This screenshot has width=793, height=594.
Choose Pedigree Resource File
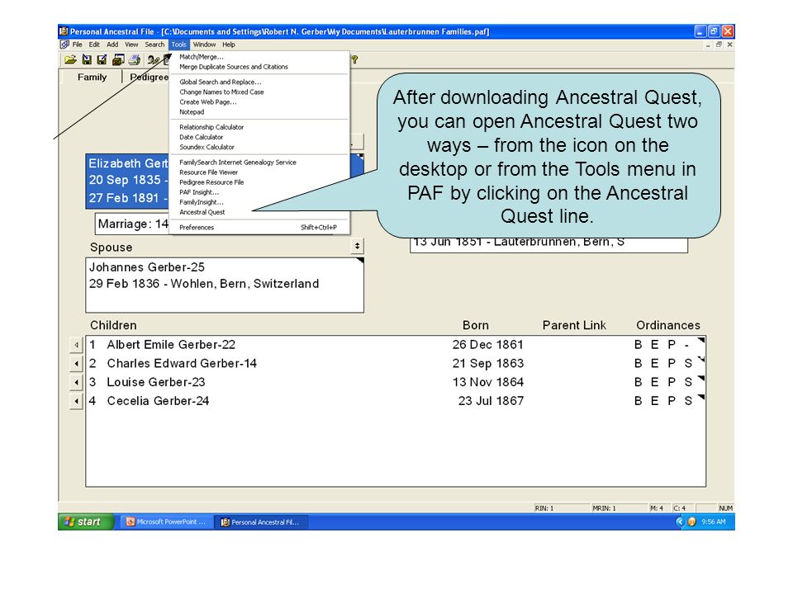coord(259,182)
